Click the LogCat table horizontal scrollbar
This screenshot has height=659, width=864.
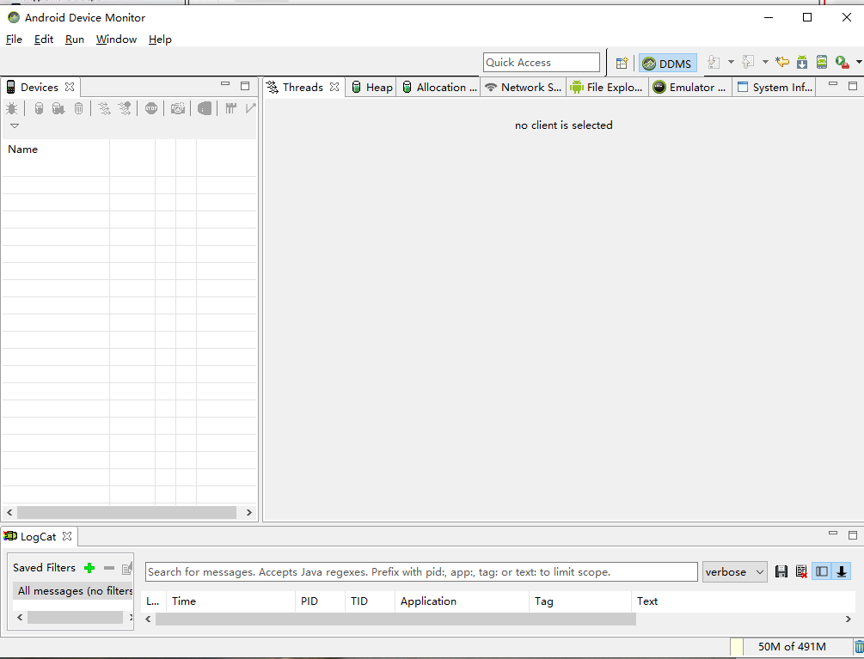click(x=395, y=619)
